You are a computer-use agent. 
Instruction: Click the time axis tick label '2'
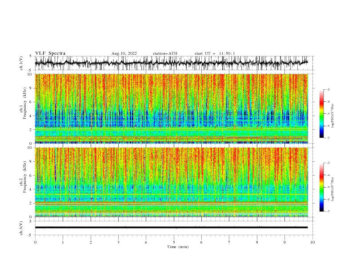pyautogui.click(x=91, y=242)
